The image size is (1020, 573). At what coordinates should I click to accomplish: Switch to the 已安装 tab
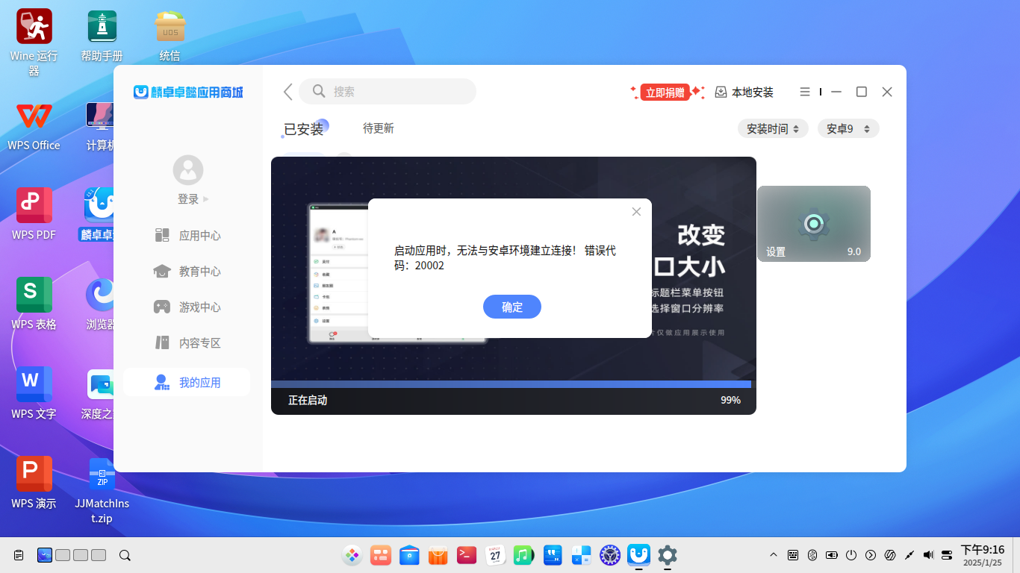(x=304, y=129)
